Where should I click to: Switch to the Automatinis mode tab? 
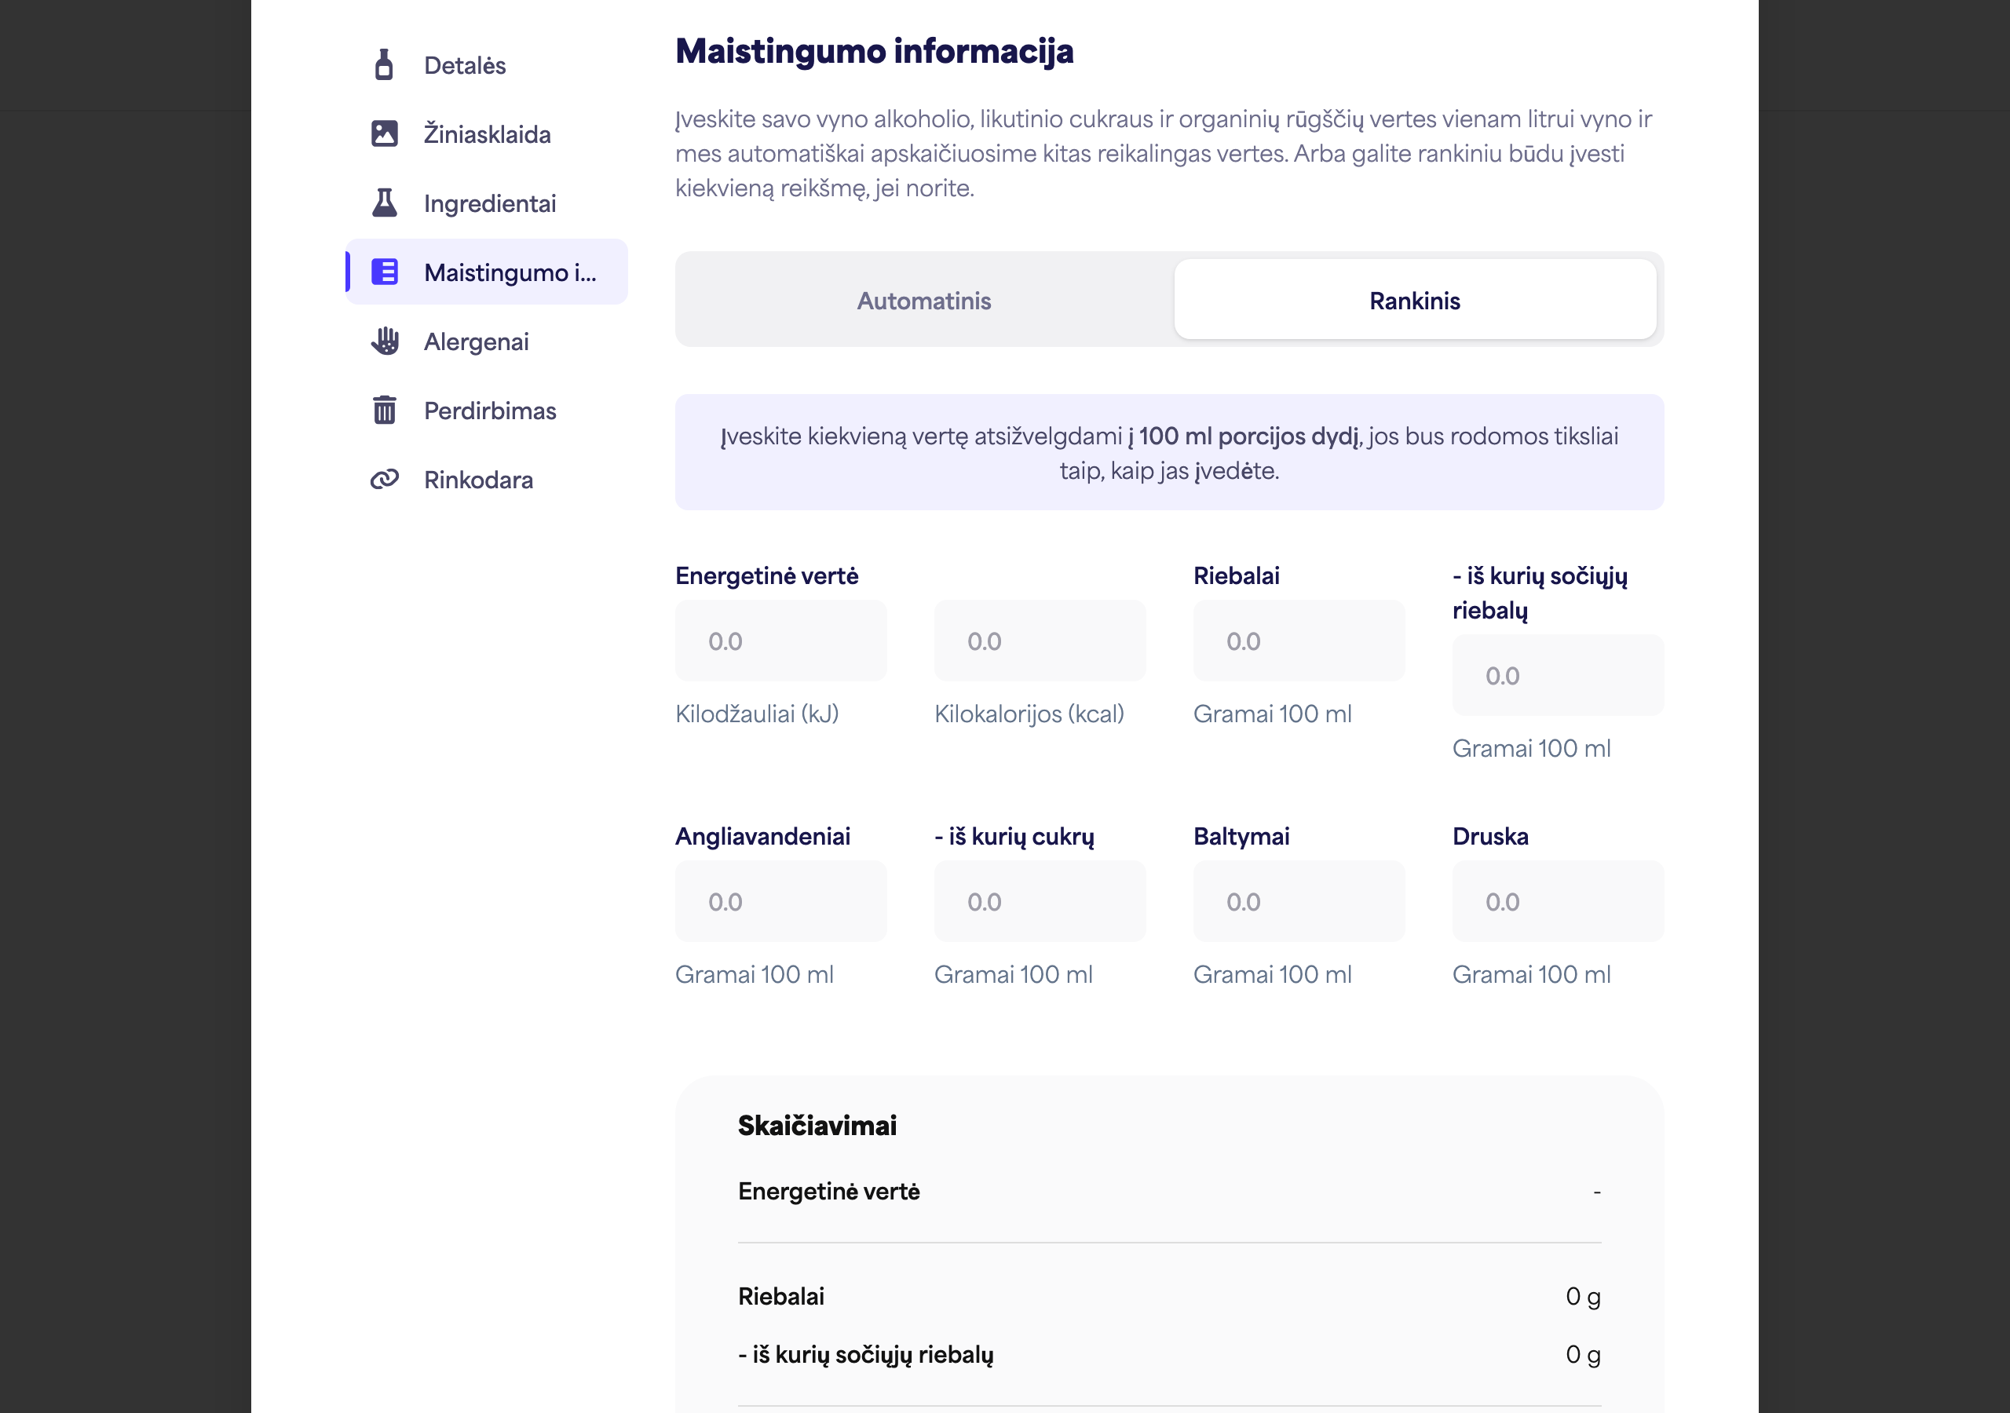pos(923,301)
